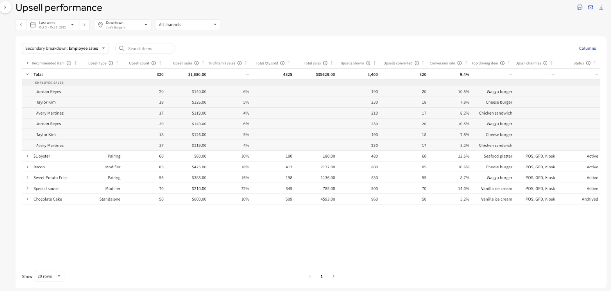The height and width of the screenshot is (291, 611).
Task: Open Secondary breakdown dropdown
Action: point(65,48)
